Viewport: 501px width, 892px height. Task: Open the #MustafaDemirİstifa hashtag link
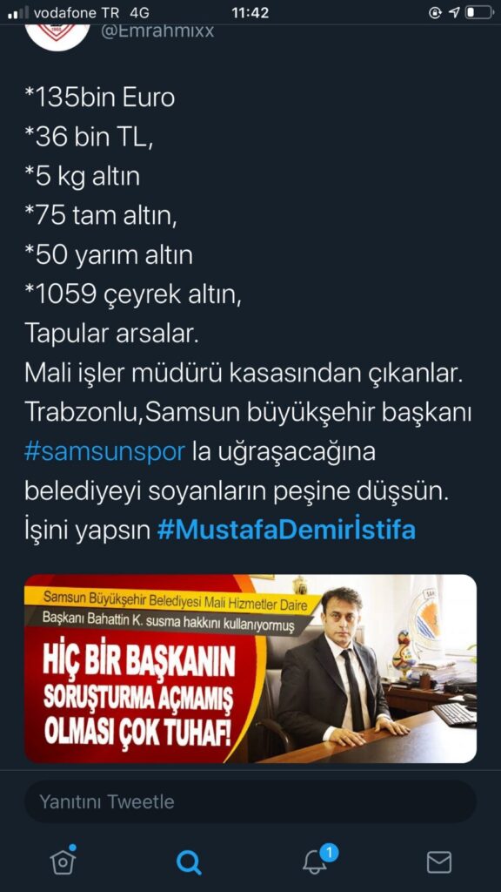[x=285, y=530]
